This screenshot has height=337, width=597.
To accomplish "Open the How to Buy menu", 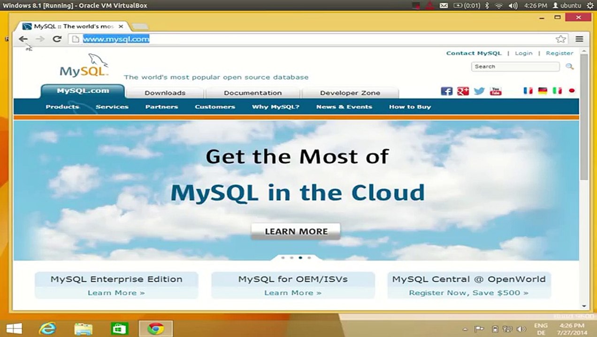I will point(410,107).
